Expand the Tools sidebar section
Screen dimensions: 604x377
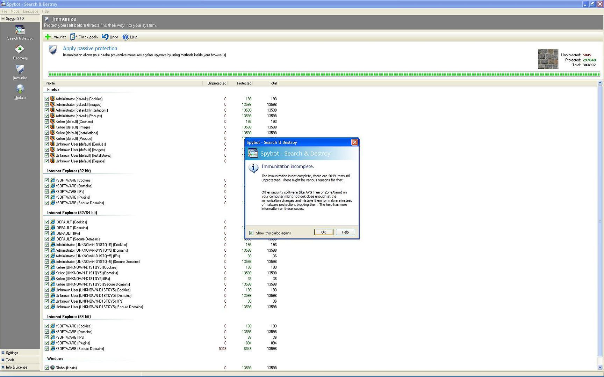(20, 360)
